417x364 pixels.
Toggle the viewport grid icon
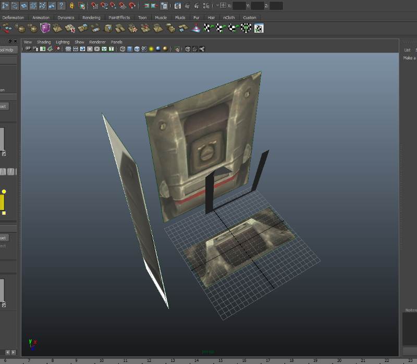68,49
